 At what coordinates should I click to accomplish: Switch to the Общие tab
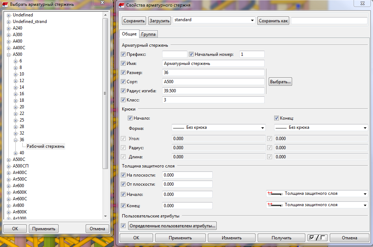point(129,34)
